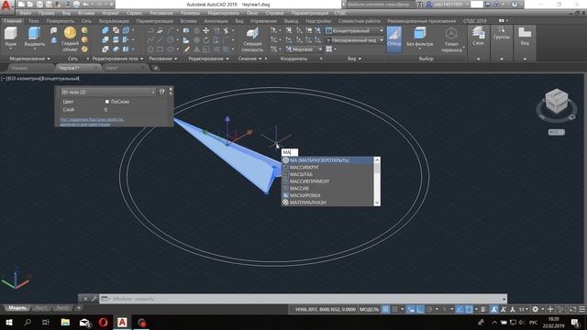Image resolution: width=587 pixels, height=330 pixels.
Task: Click the Plot printer icon in quick access toolbar
Action: click(76, 5)
